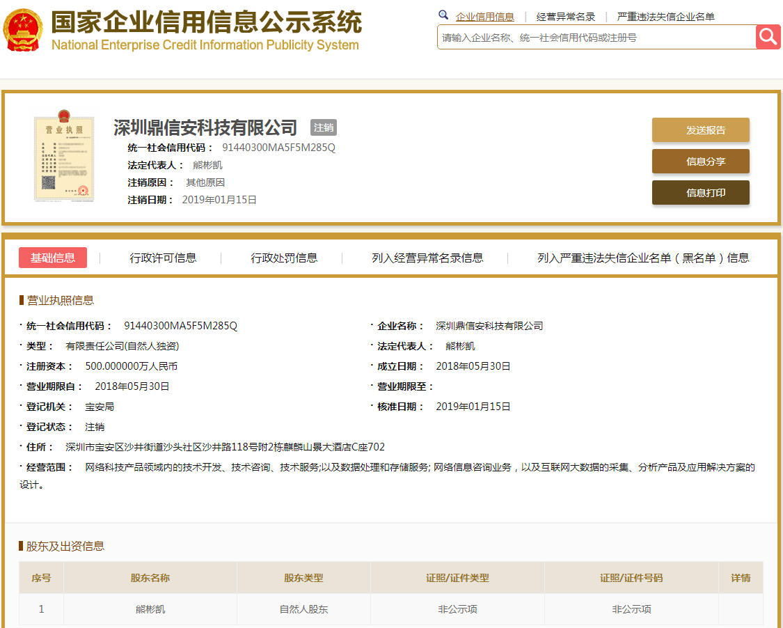783x628 pixels.
Task: Open the 列入严重违法失信企业名单（黑名单）信息 tab
Action: [643, 258]
